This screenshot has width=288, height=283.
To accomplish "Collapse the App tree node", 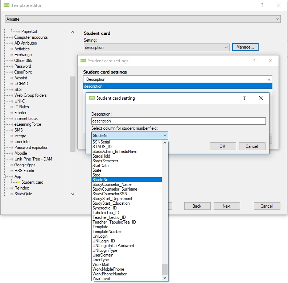I will click(x=4, y=176).
